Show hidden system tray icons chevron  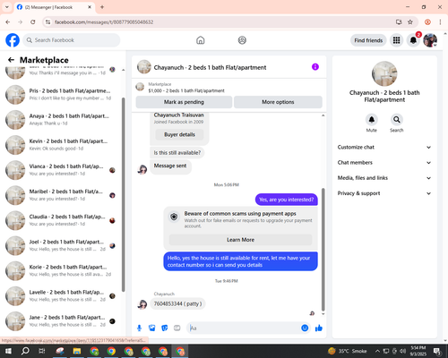tap(377, 351)
